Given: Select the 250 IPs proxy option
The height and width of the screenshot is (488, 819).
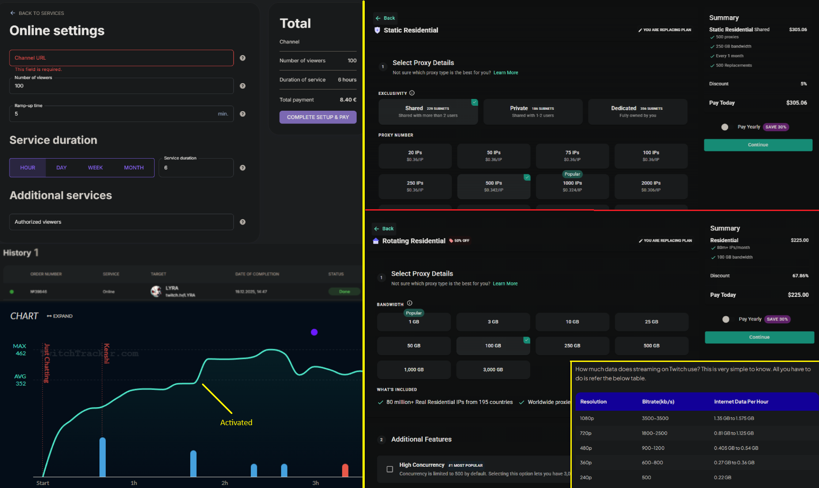Looking at the screenshot, I should (415, 186).
